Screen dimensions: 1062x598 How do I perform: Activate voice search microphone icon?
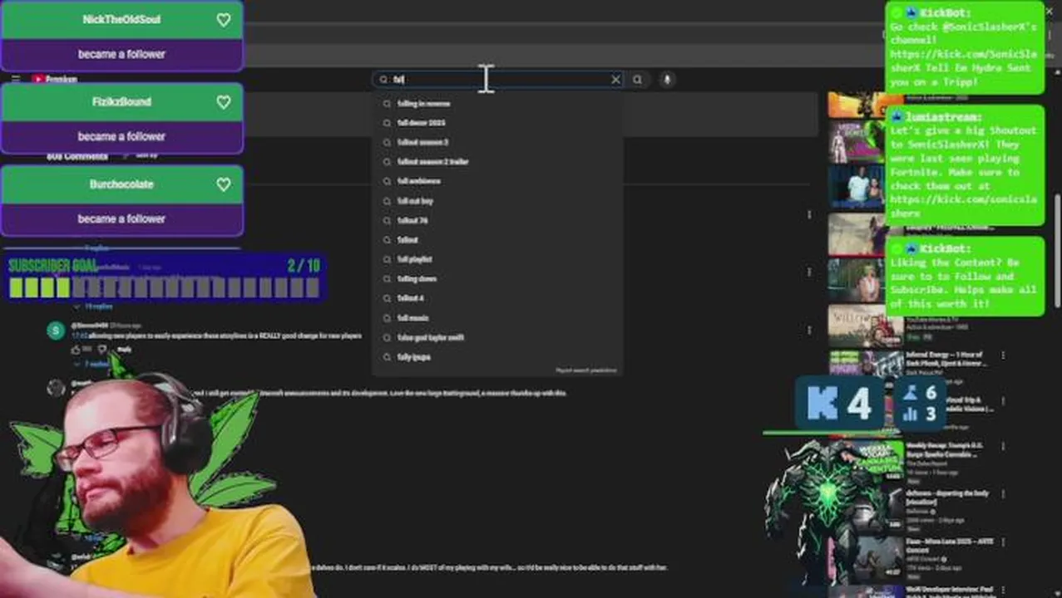tap(666, 80)
